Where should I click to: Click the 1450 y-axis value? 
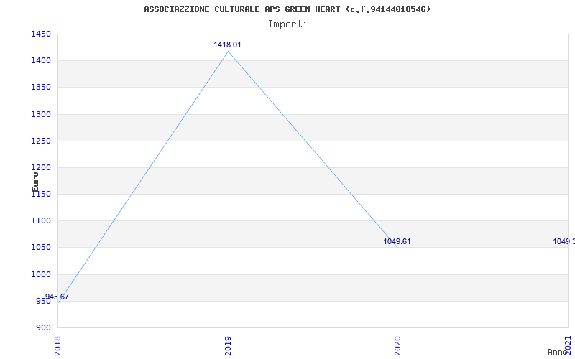pos(41,34)
